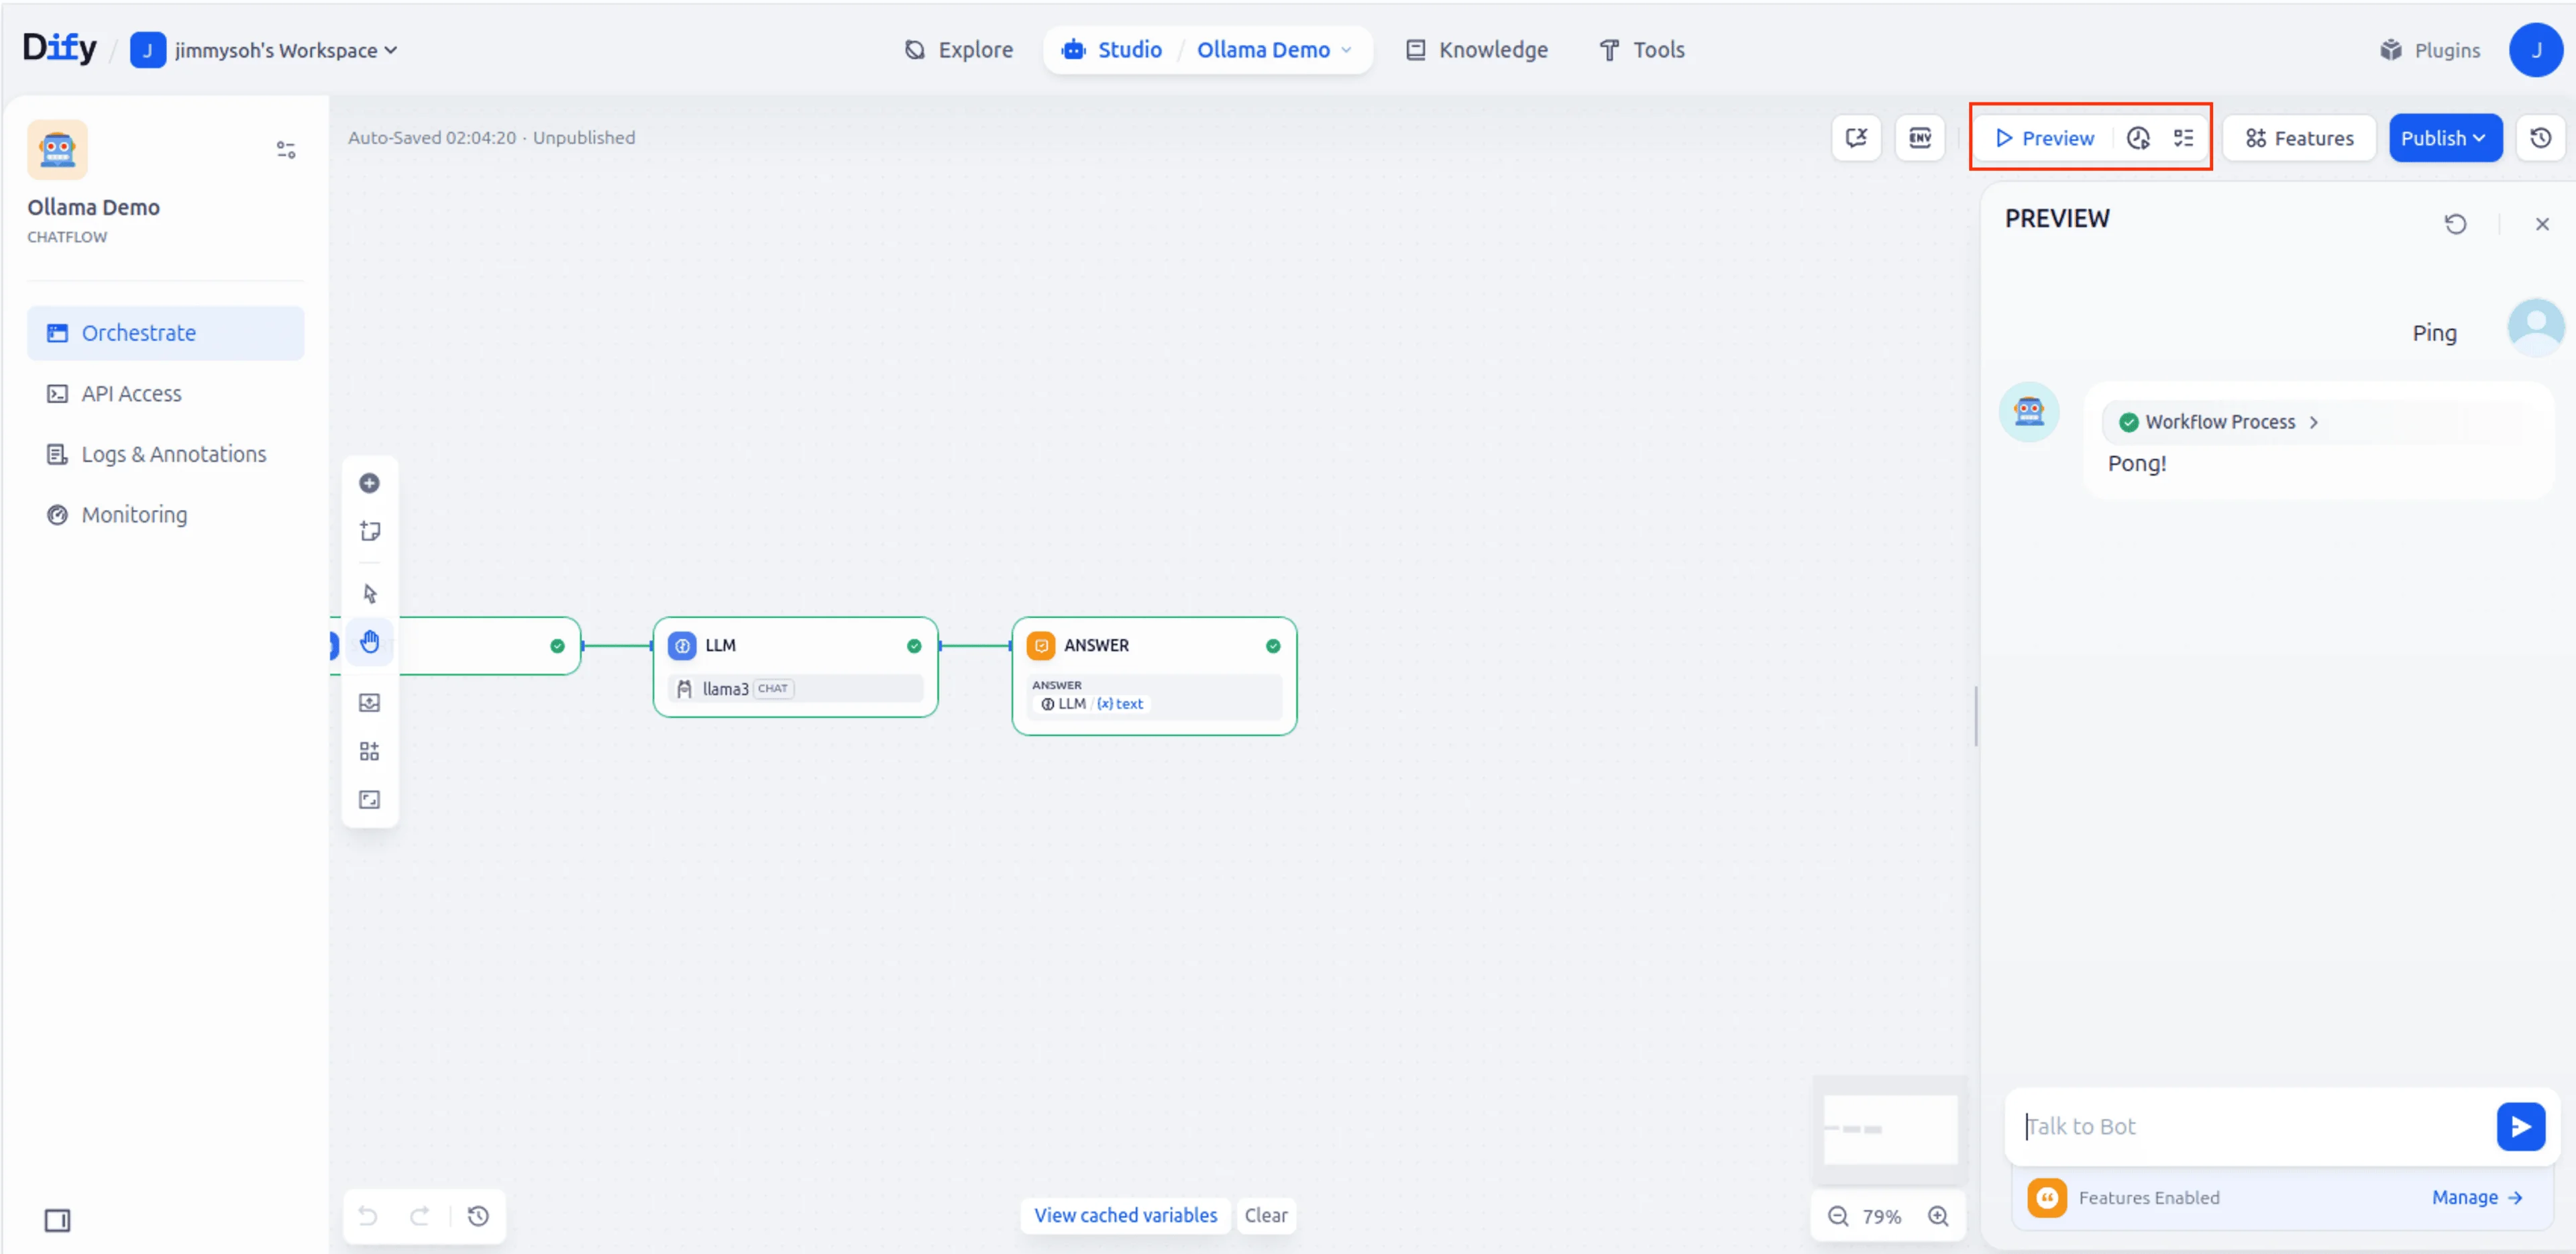This screenshot has width=2576, height=1254.
Task: Expand the Ollama Demo app switcher
Action: (1274, 50)
